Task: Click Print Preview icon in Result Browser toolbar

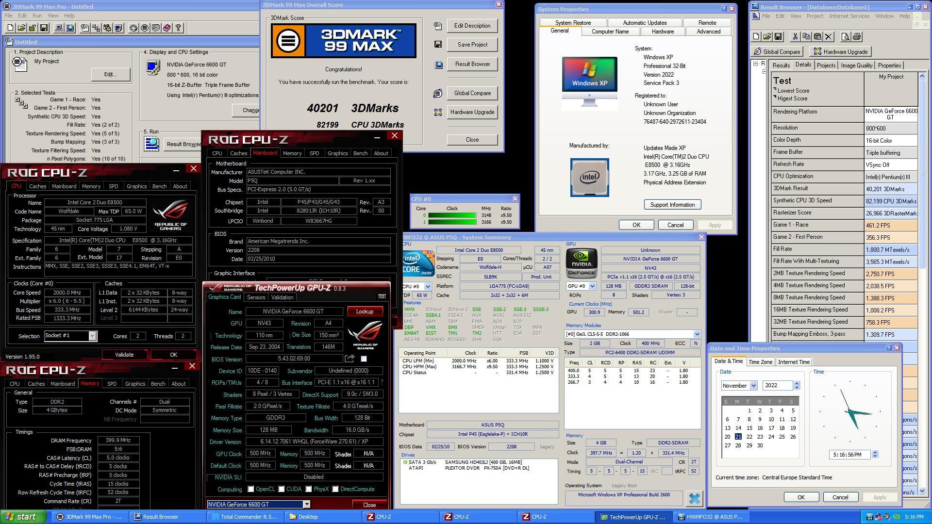Action: [846, 36]
